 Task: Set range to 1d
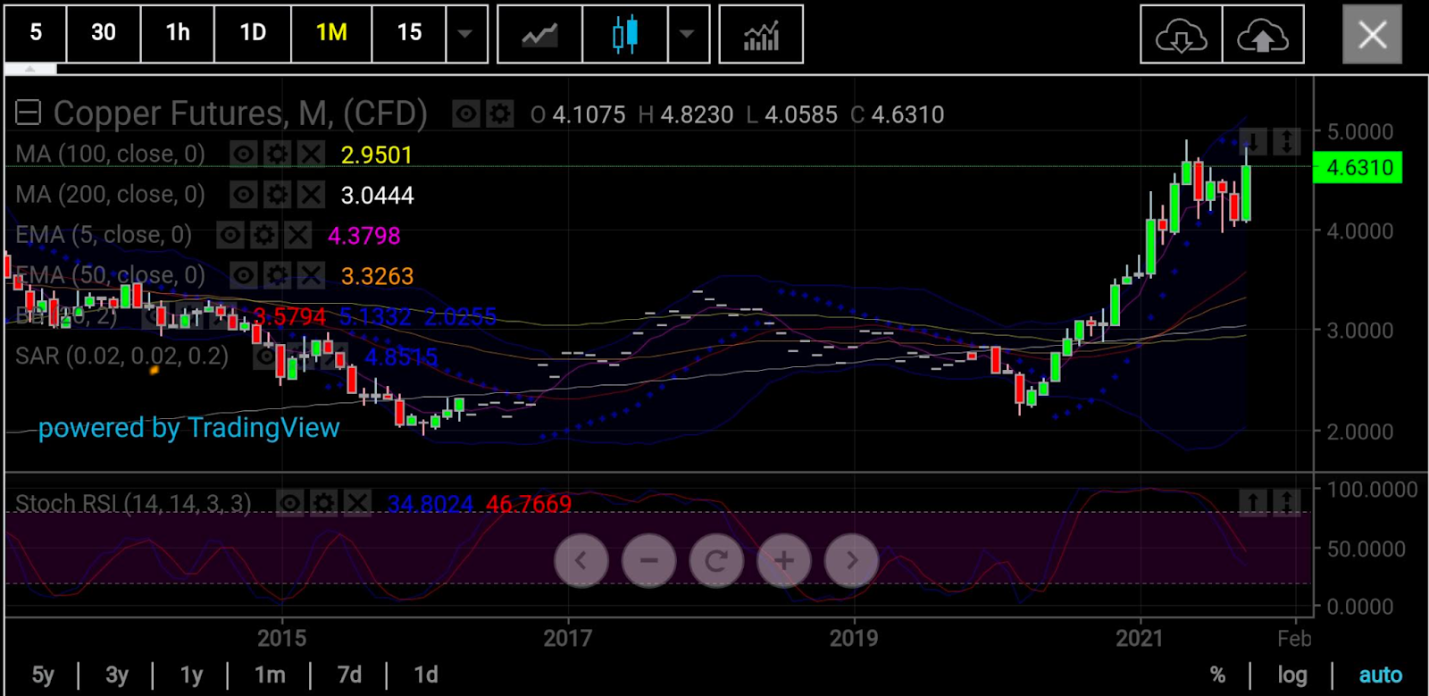[x=426, y=675]
